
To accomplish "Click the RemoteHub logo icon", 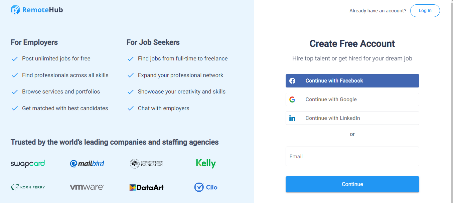I will pos(15,10).
